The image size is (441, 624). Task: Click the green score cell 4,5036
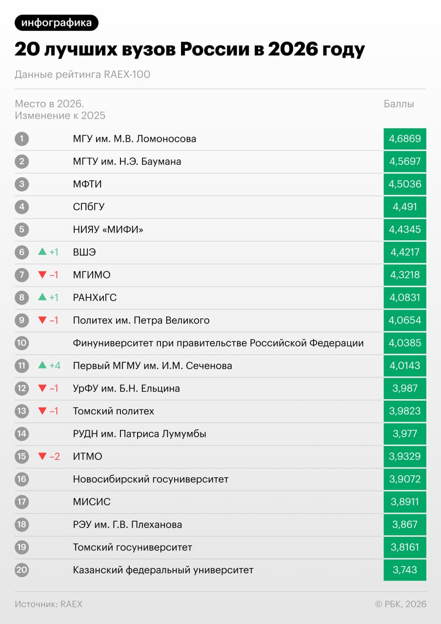pos(405,184)
